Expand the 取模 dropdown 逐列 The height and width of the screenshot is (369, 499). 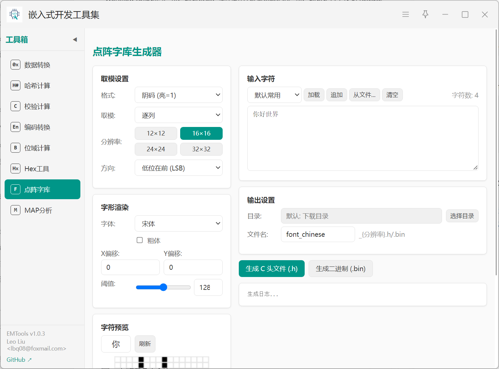[179, 115]
